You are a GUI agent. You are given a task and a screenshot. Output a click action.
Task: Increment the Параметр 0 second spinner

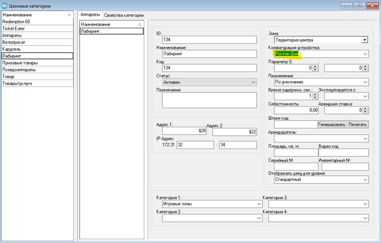point(366,66)
